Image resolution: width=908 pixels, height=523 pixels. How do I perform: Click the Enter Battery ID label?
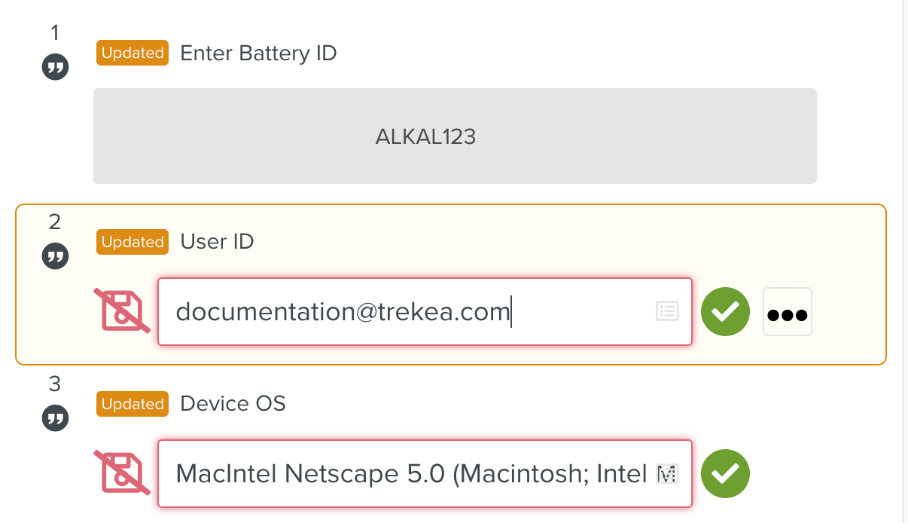click(x=258, y=54)
